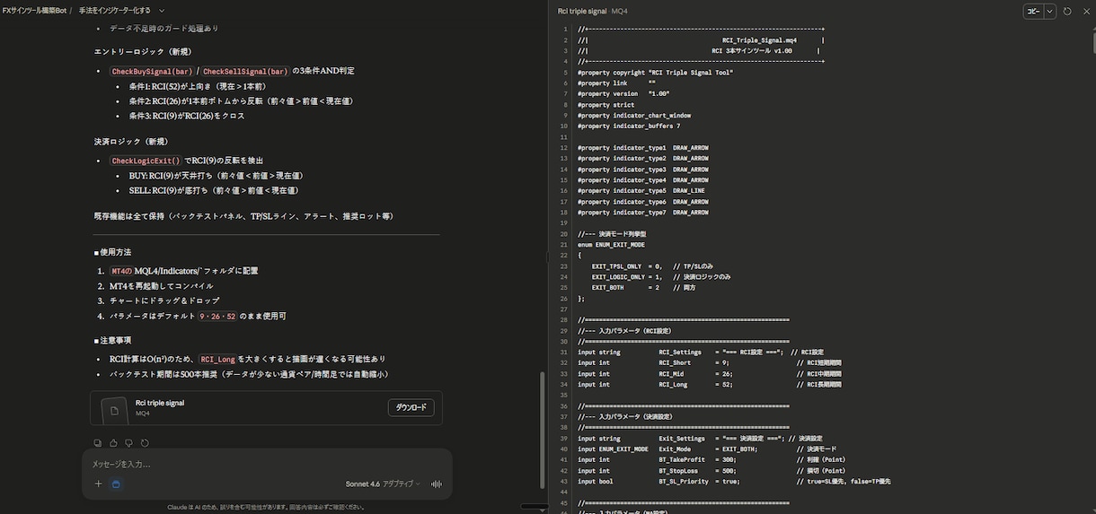This screenshot has width=1096, height=514.
Task: Click the RCI_Long inline code in 注意事項
Action: tap(217, 360)
